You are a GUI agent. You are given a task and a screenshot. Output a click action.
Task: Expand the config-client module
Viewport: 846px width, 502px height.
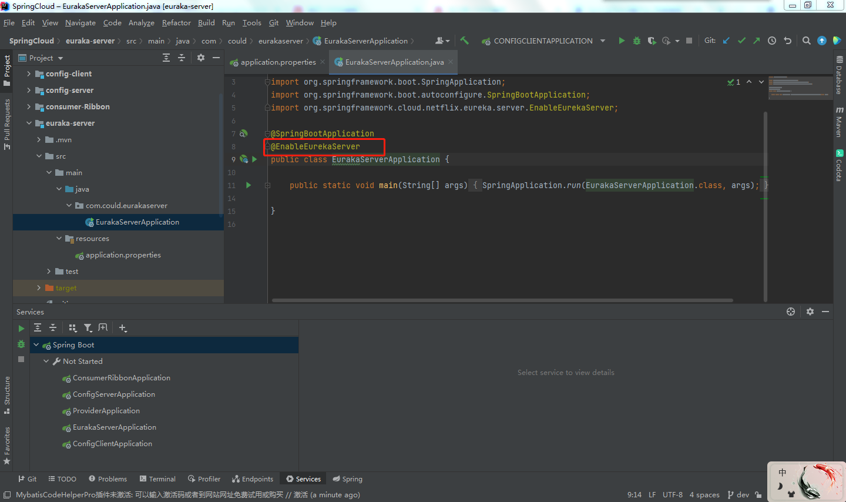(x=29, y=74)
